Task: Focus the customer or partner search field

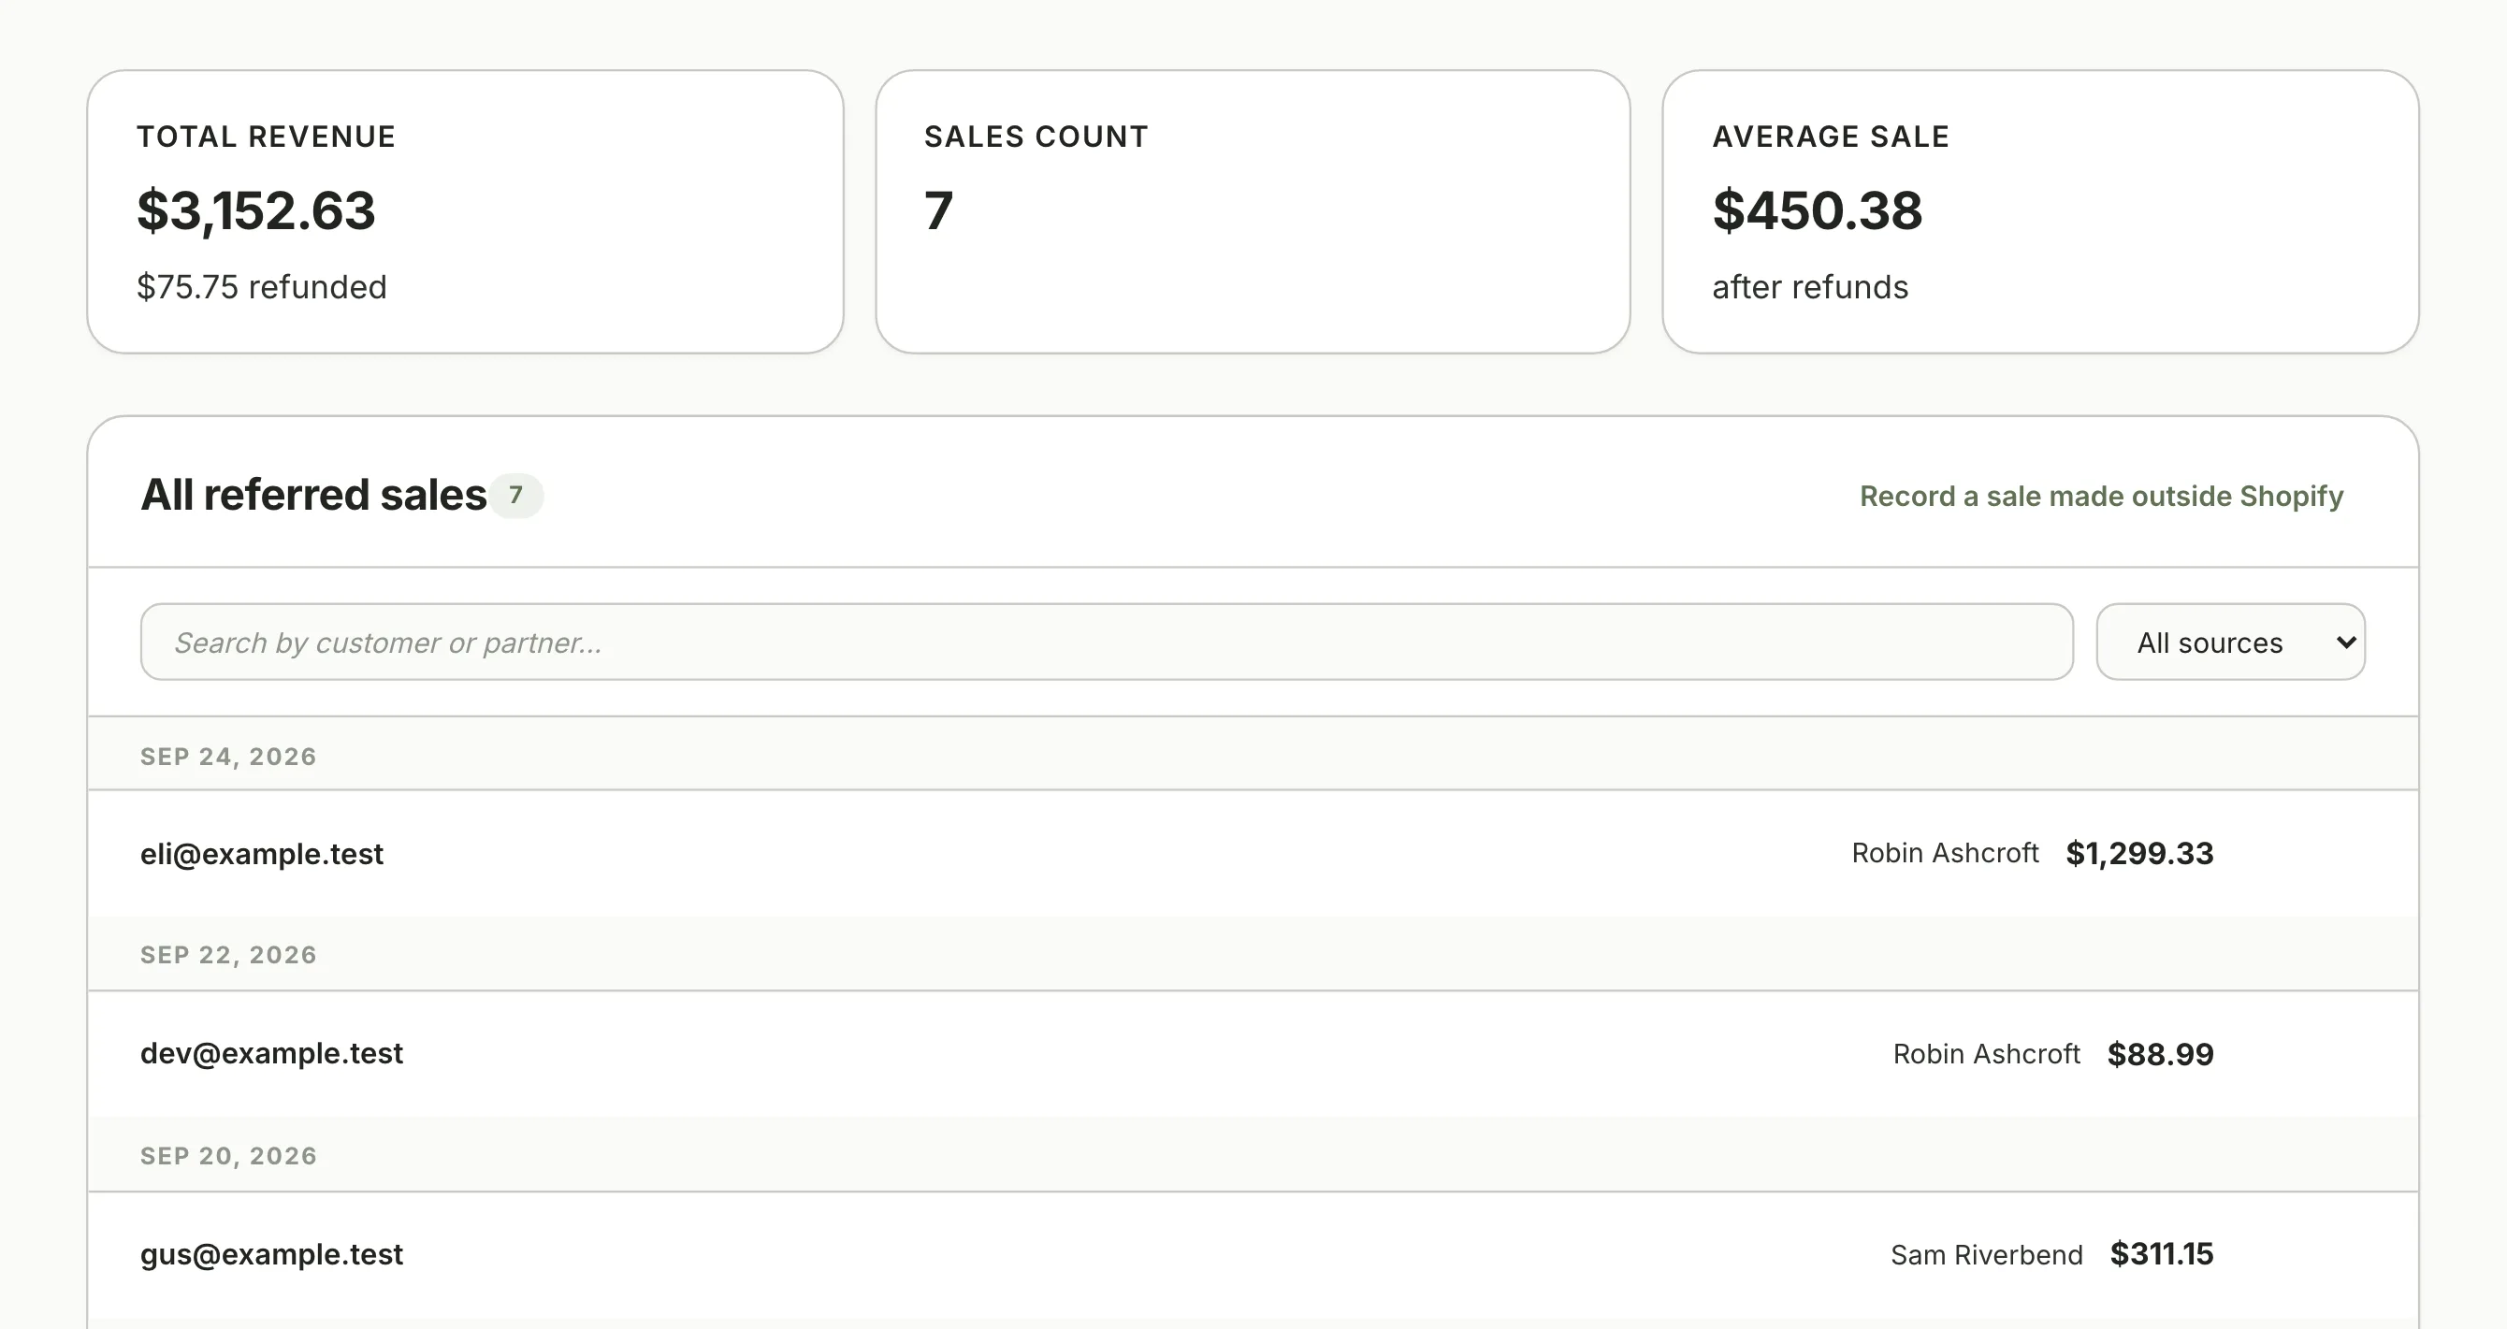Action: point(1107,643)
